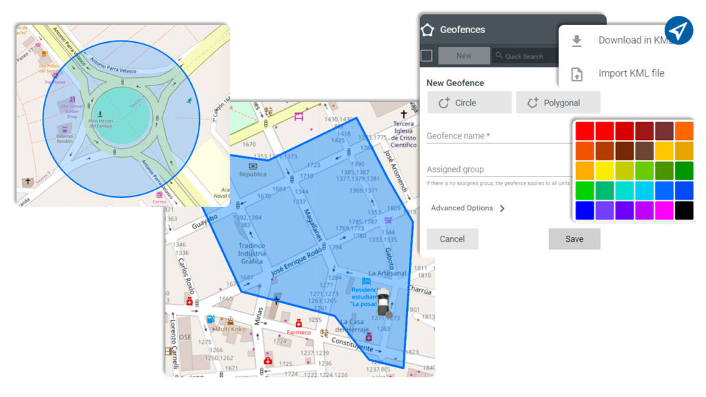Screen dimensions: 706x397
Task: Focus the Assigned group field
Action: [x=499, y=170]
